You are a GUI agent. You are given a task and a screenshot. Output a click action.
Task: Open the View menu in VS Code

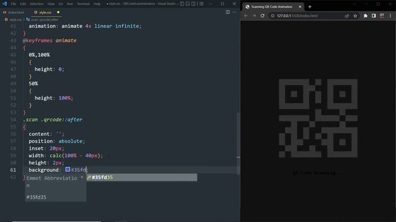pyautogui.click(x=51, y=4)
